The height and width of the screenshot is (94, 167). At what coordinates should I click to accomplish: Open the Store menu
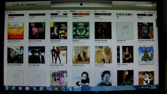pos(25,9)
